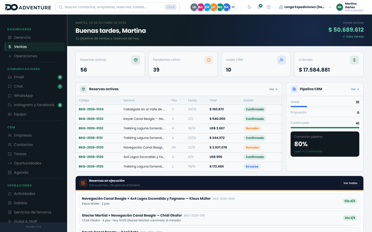372x232 pixels.
Task: Open Operaciones dashboard
Action: (35, 56)
